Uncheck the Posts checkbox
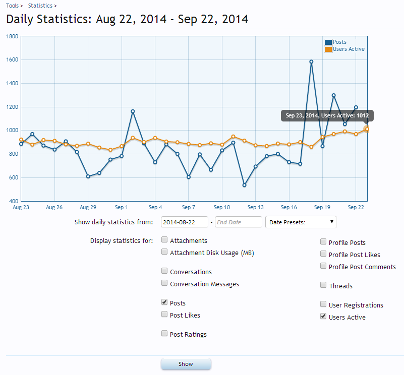404x375 pixels. tap(164, 302)
